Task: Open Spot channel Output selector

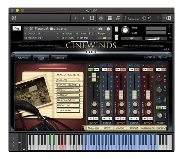Action: click(107, 123)
